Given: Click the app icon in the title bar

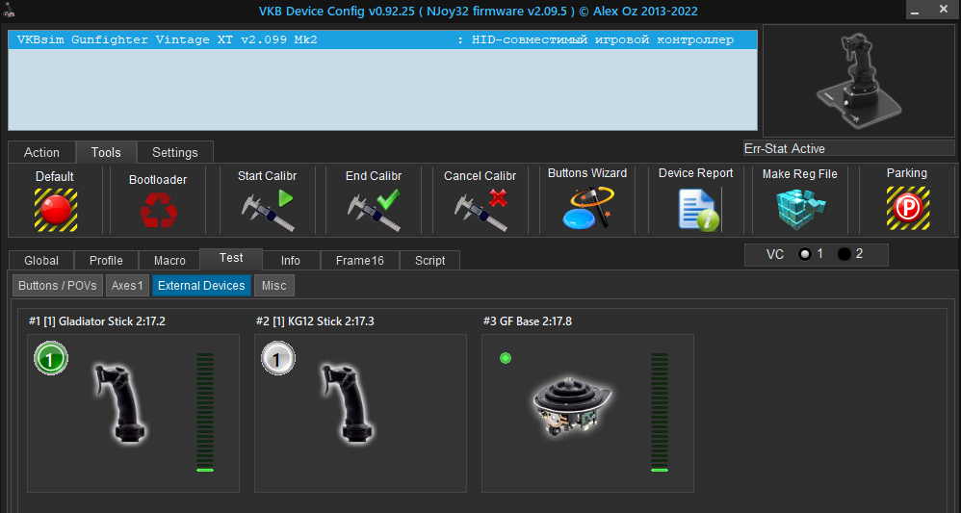Looking at the screenshot, I should click(11, 11).
